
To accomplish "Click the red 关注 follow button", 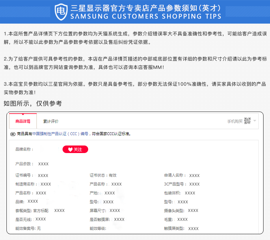I will tap(75, 149).
